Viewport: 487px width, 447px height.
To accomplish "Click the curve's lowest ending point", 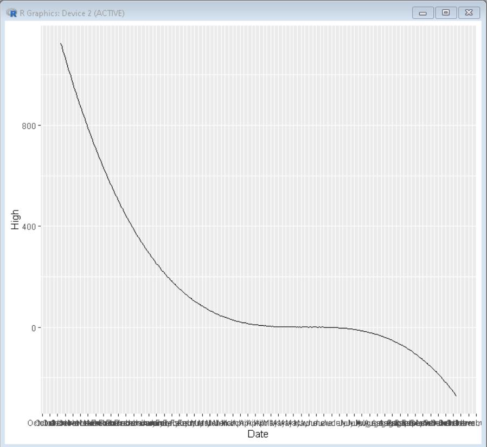I will tap(456, 395).
